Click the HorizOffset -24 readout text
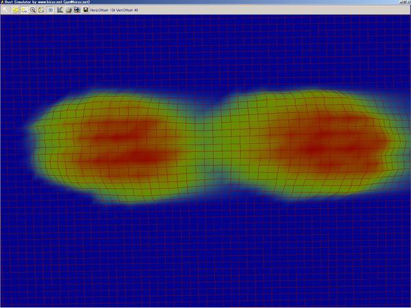Image resolution: width=411 pixels, height=308 pixels. coord(102,10)
